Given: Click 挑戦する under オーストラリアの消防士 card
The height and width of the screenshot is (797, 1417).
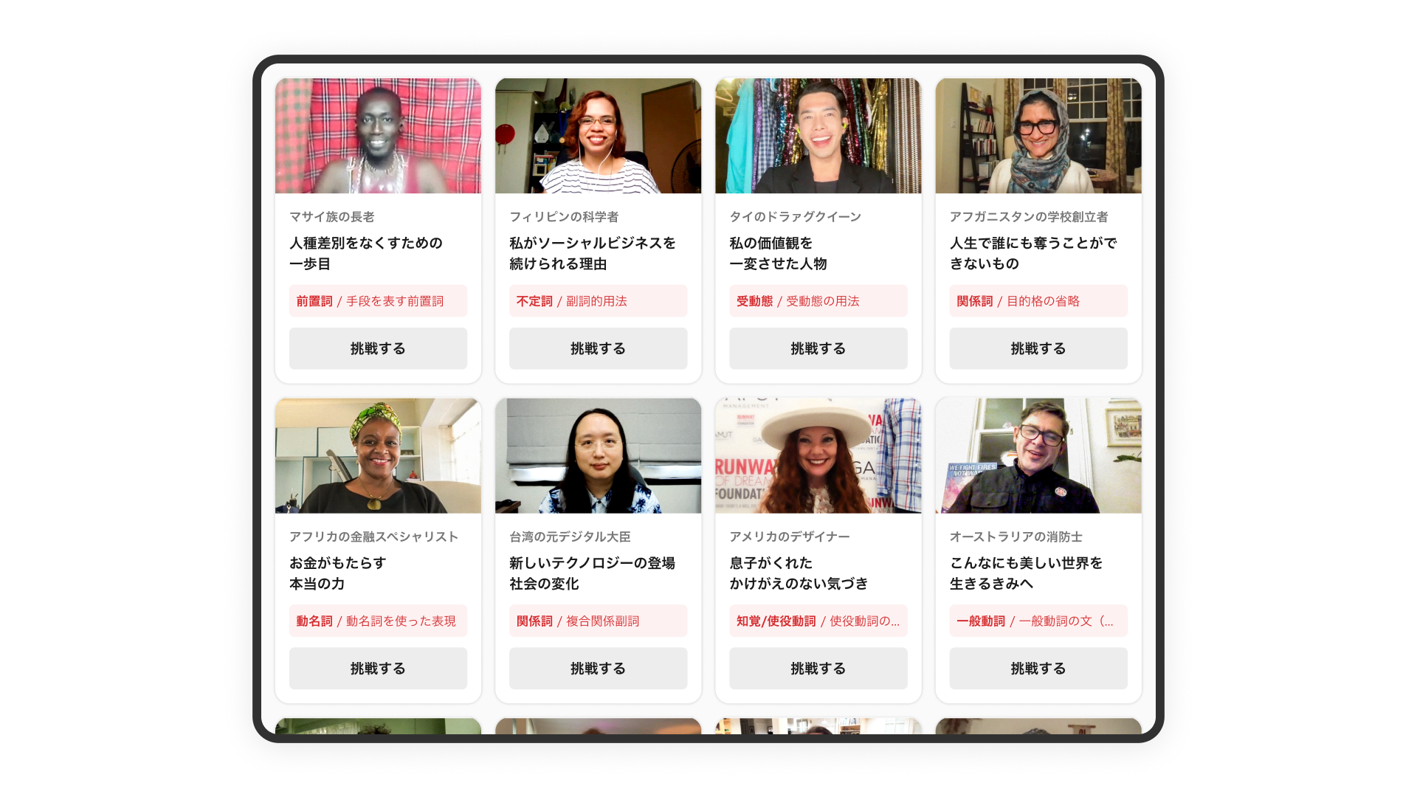Looking at the screenshot, I should 1038,668.
